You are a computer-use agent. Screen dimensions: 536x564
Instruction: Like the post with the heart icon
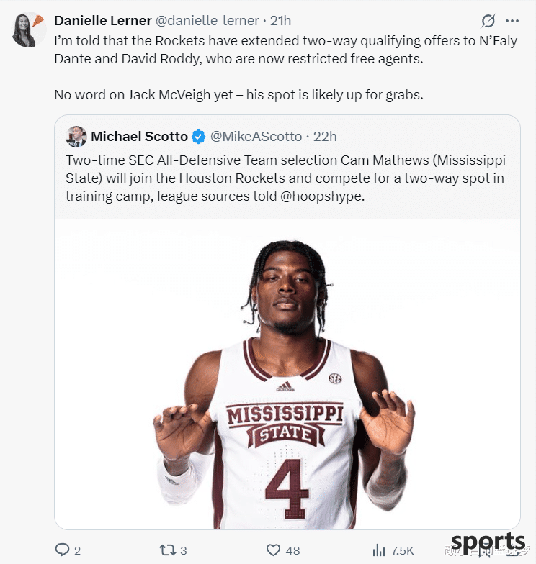(x=273, y=550)
